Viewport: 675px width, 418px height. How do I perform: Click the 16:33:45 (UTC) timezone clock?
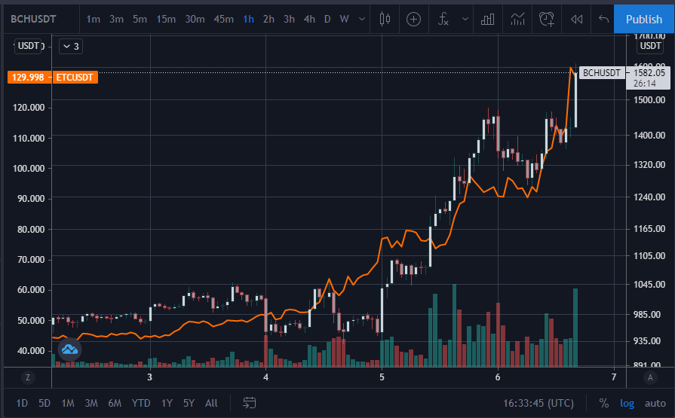point(538,403)
